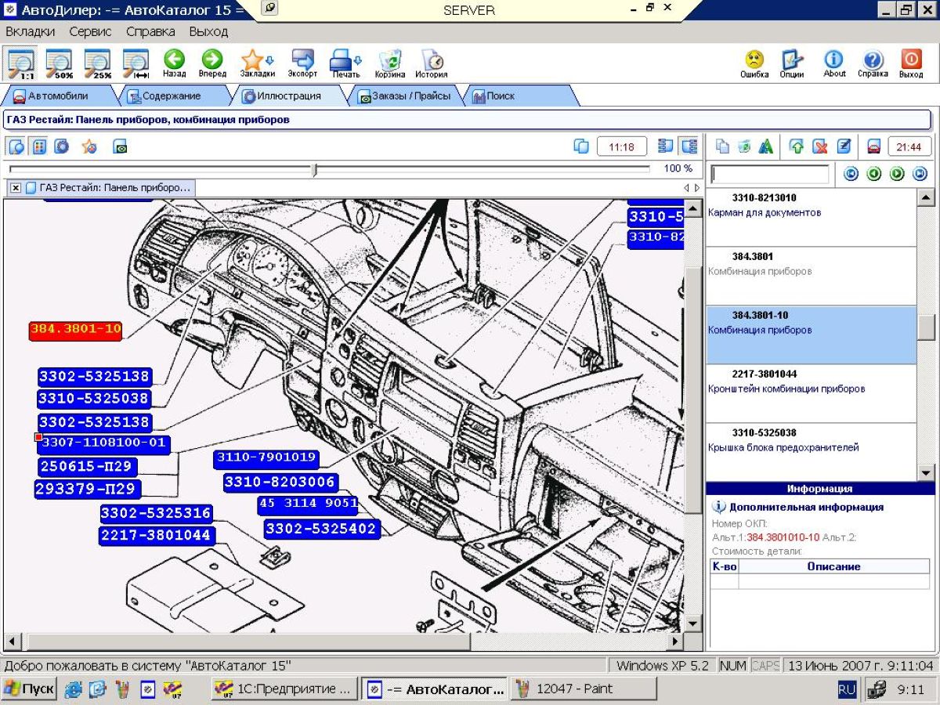Adjust the illustration zoom slider
The height and width of the screenshot is (705, 940).
click(315, 169)
